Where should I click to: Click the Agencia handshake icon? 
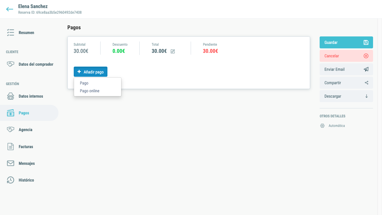coord(10,130)
